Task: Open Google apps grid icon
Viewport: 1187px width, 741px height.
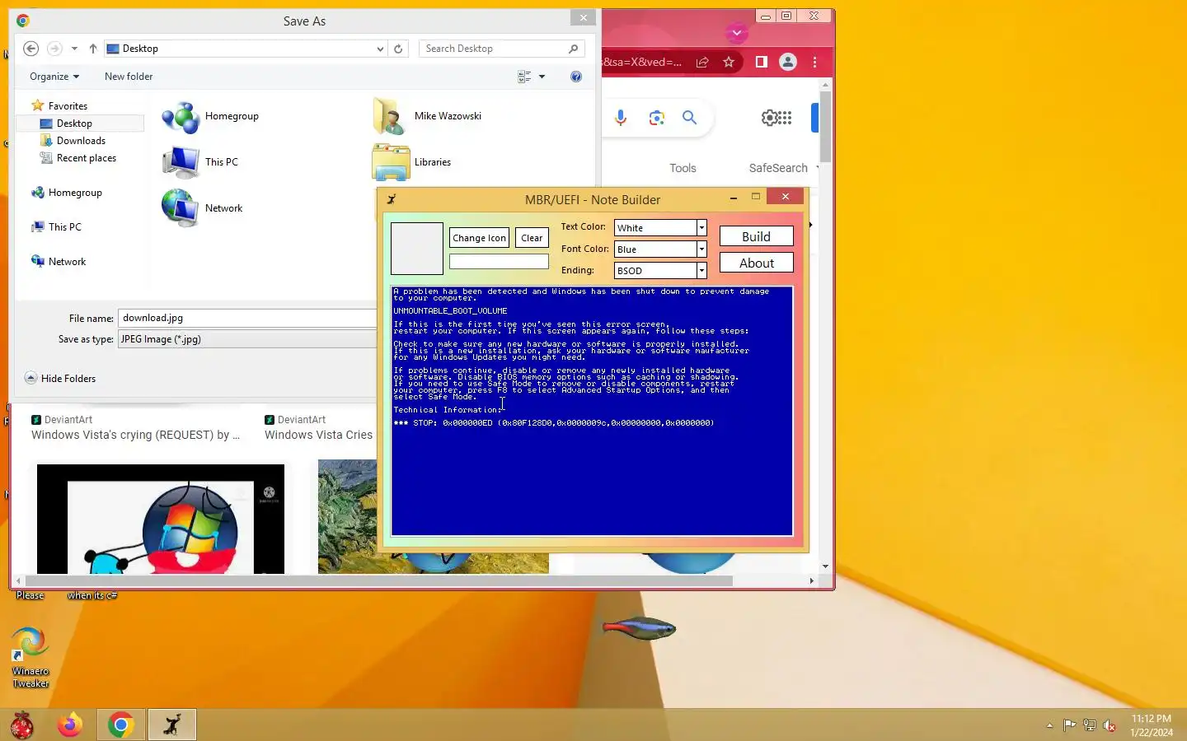Action: 786,118
